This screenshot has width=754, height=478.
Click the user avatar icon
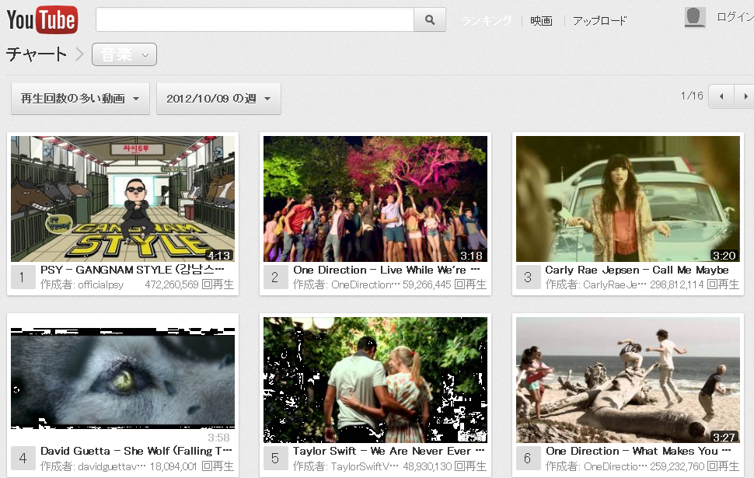point(695,17)
